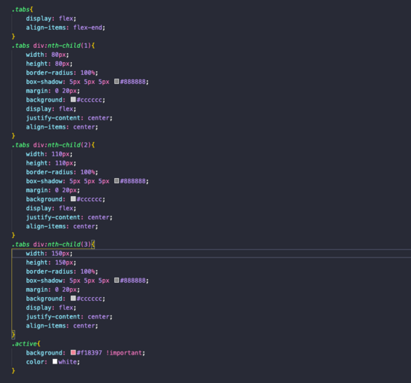The image size is (411, 383).
Task: Click the #888888 color swatch in nth-child(1) rule
Action: pos(117,82)
